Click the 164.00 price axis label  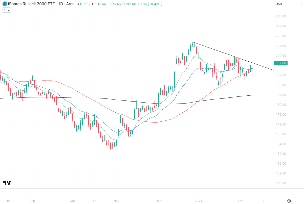click(281, 144)
